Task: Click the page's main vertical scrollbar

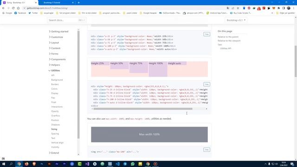Action: click(296, 61)
